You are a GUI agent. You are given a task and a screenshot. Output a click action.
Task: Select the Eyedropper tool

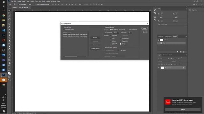(x=9, y=27)
